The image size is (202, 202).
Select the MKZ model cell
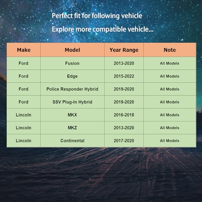(72, 128)
